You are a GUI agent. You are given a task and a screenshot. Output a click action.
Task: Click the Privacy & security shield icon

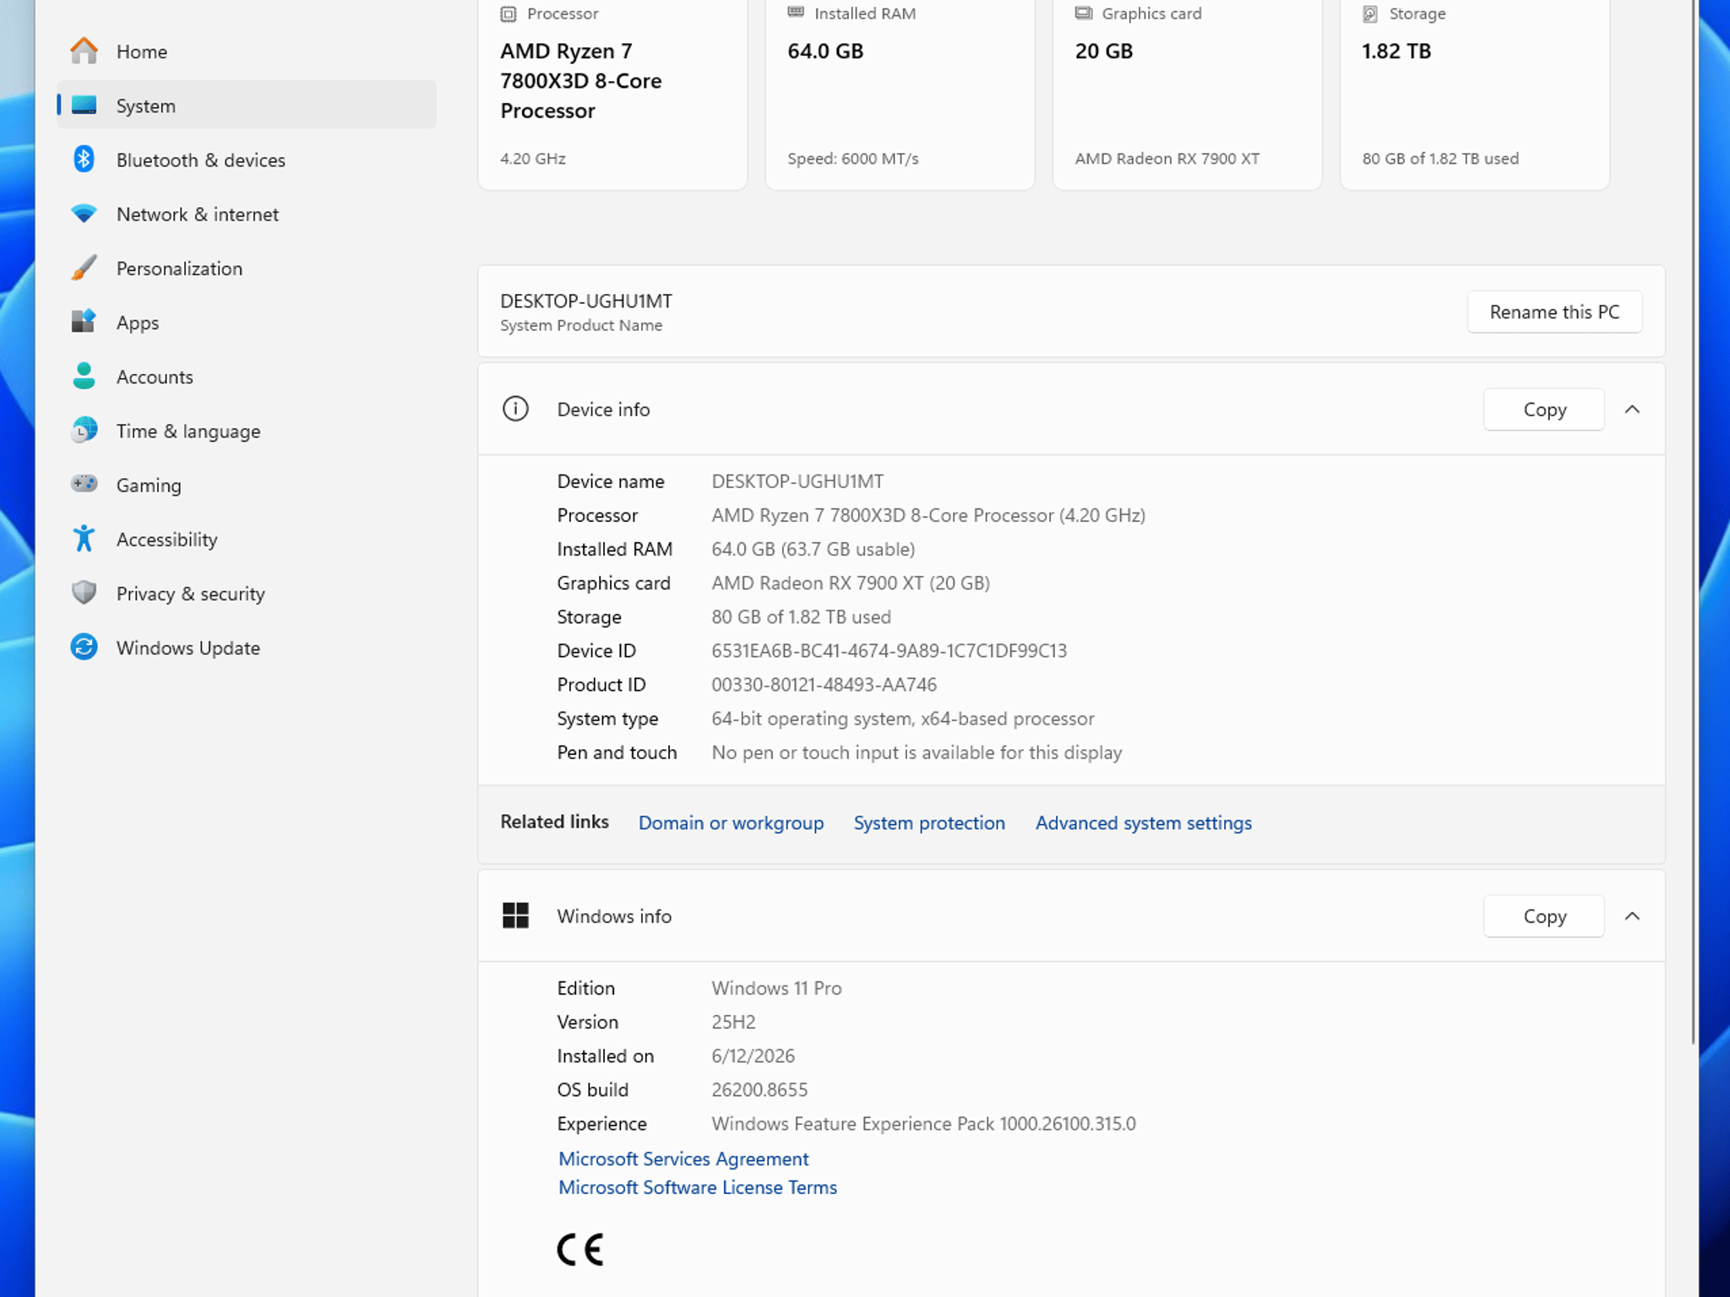[x=84, y=593]
